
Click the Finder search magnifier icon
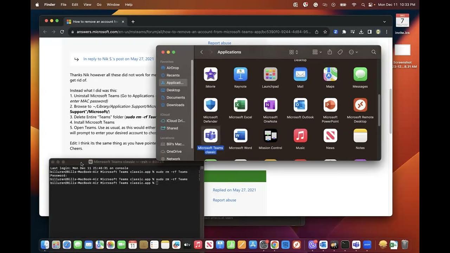click(374, 52)
